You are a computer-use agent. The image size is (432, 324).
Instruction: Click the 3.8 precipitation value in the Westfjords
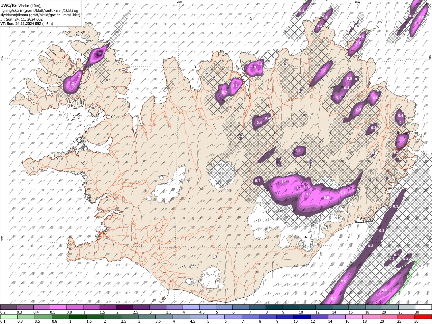point(100,53)
